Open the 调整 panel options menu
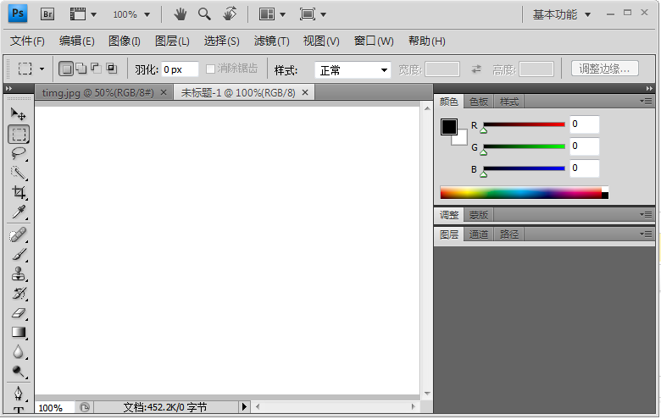The image size is (661, 419). (646, 214)
